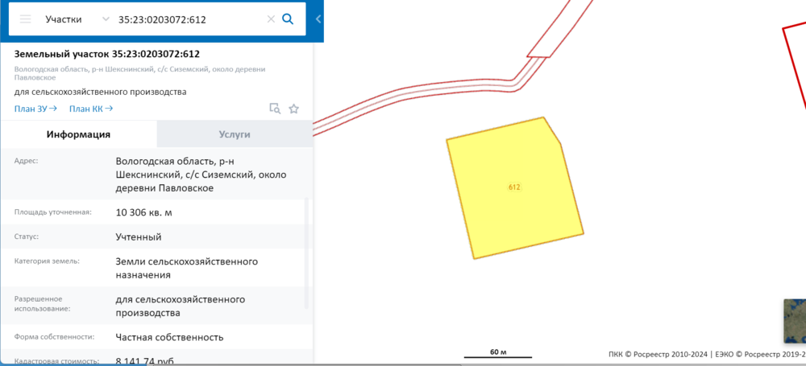This screenshot has height=366, width=806.
Task: Switch to the Информация tab
Action: [78, 134]
